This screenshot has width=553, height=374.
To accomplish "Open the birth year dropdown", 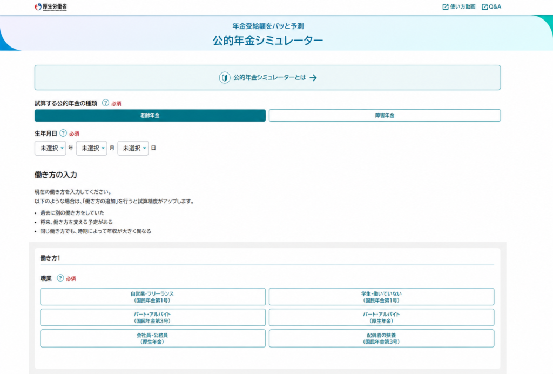I will pyautogui.click(x=50, y=148).
